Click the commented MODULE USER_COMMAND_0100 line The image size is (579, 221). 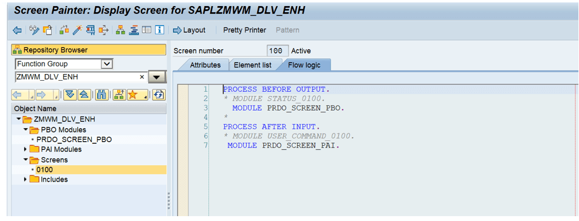click(289, 136)
